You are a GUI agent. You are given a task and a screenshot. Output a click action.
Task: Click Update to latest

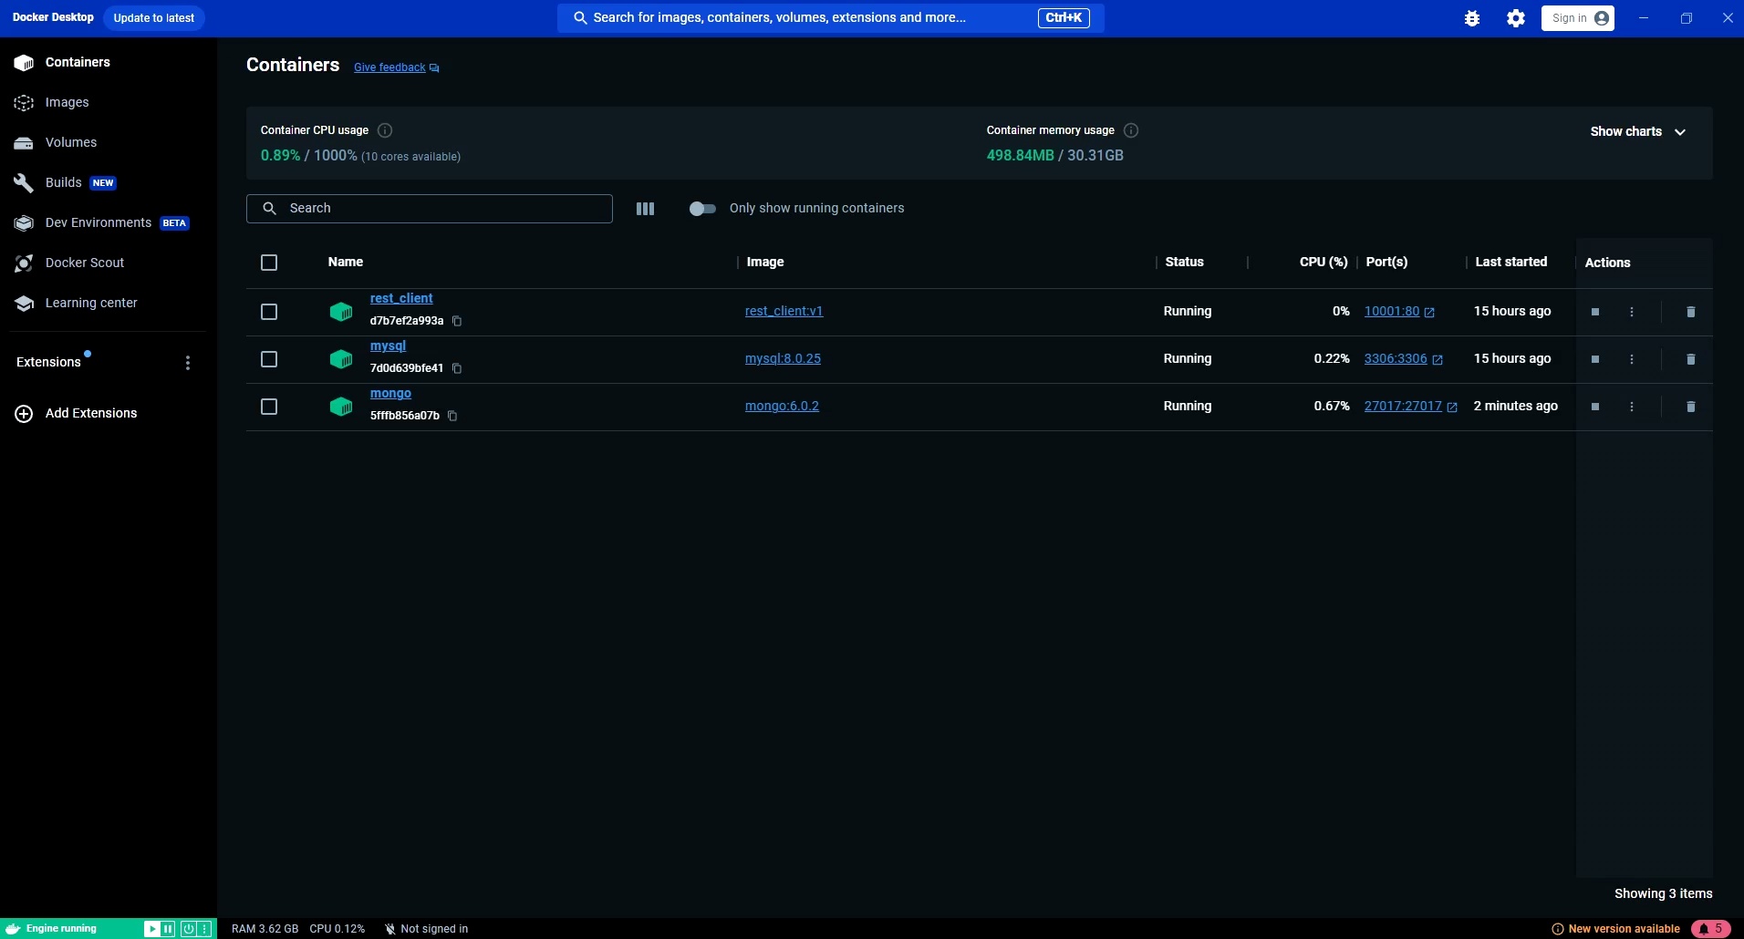tap(152, 17)
